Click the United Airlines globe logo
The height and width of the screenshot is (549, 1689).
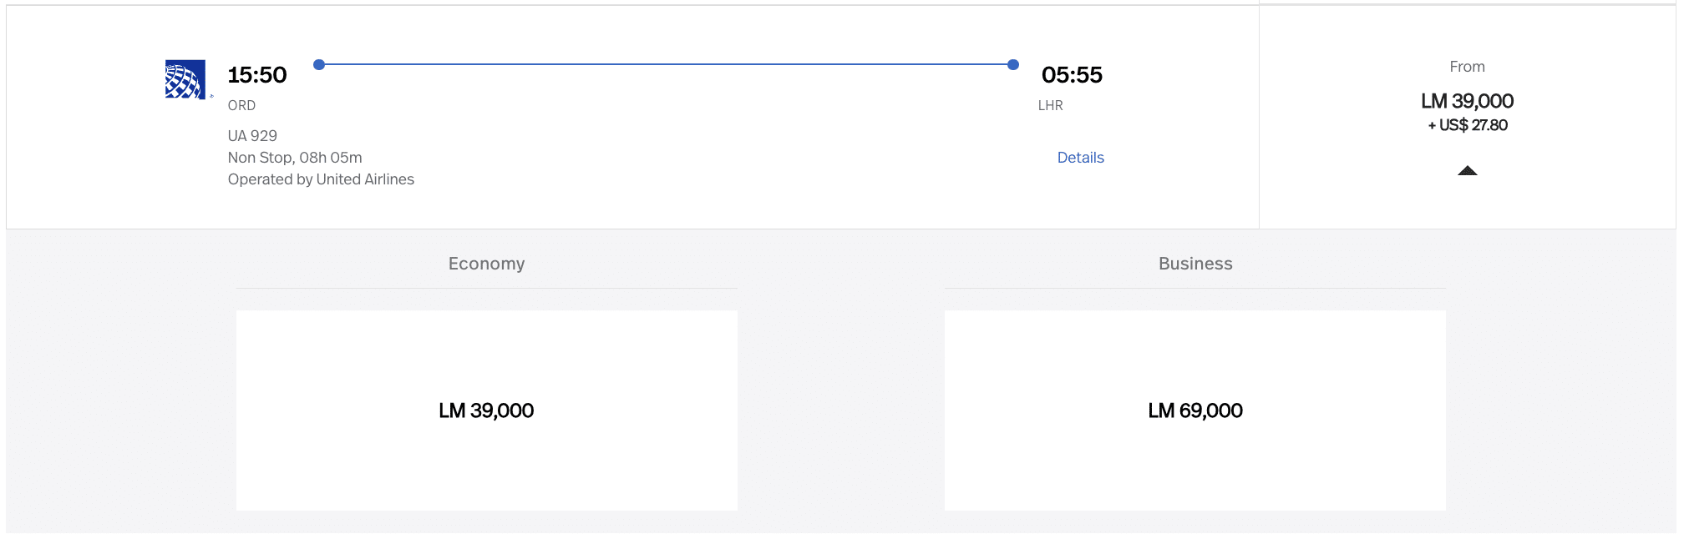[185, 79]
